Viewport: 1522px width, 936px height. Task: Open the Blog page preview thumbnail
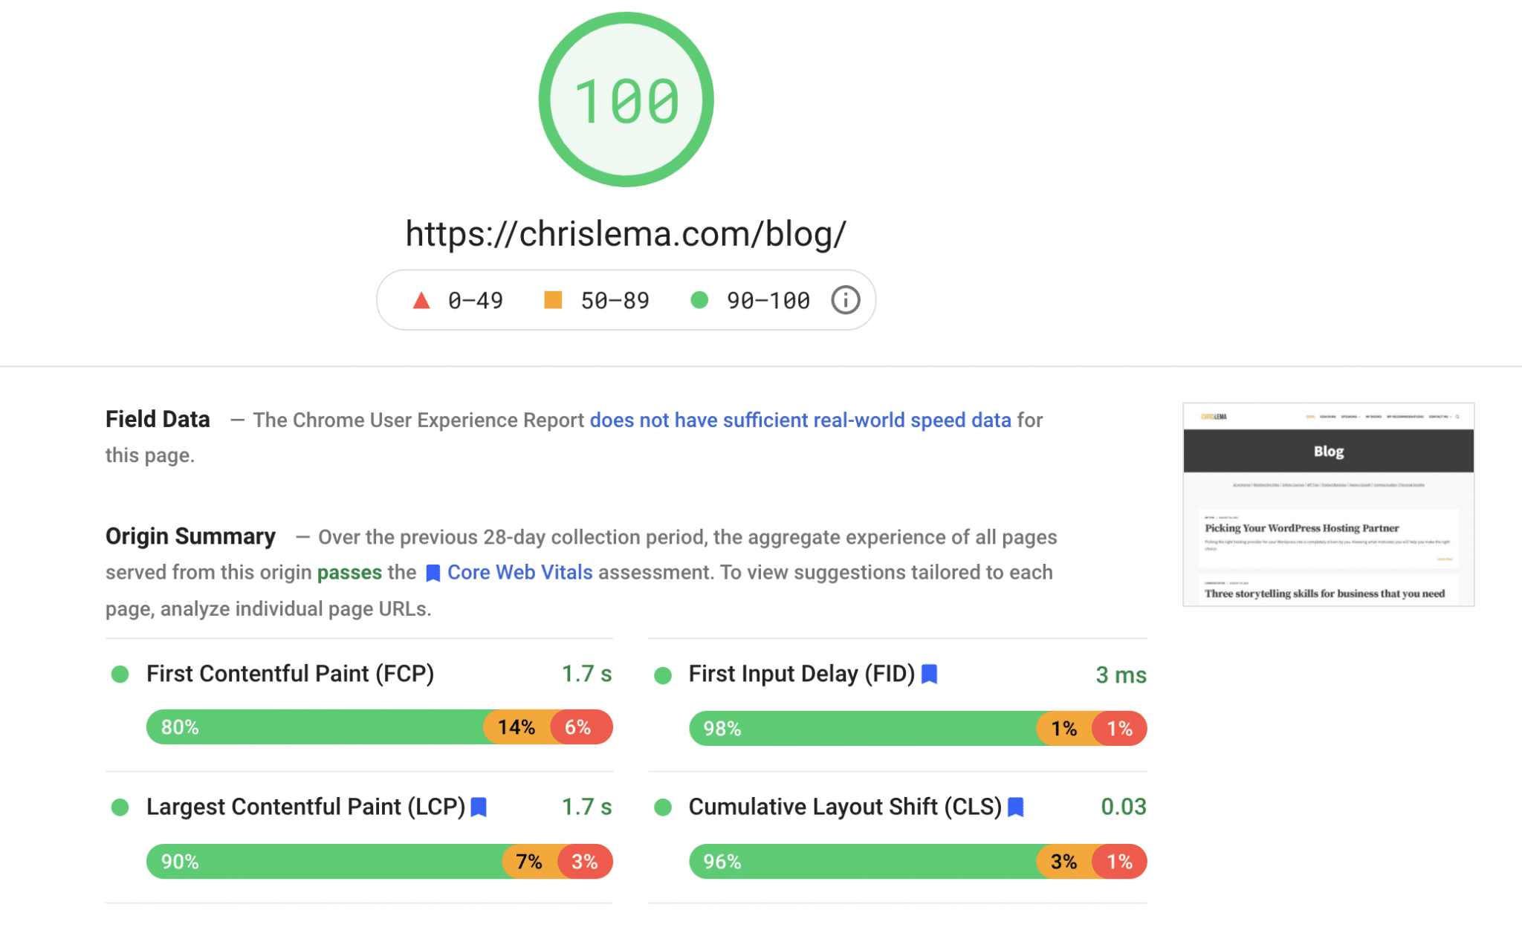[1327, 505]
